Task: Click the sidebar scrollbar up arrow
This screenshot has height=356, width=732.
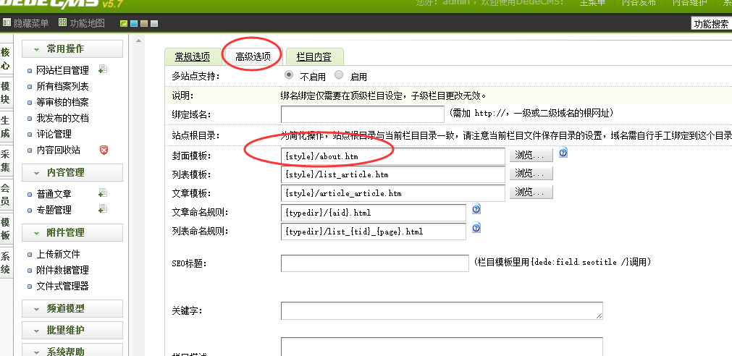Action: pyautogui.click(x=138, y=41)
